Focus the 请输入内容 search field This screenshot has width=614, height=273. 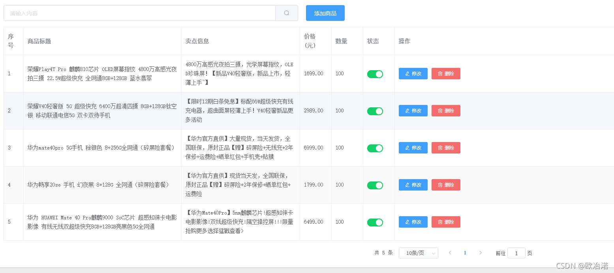(x=140, y=13)
